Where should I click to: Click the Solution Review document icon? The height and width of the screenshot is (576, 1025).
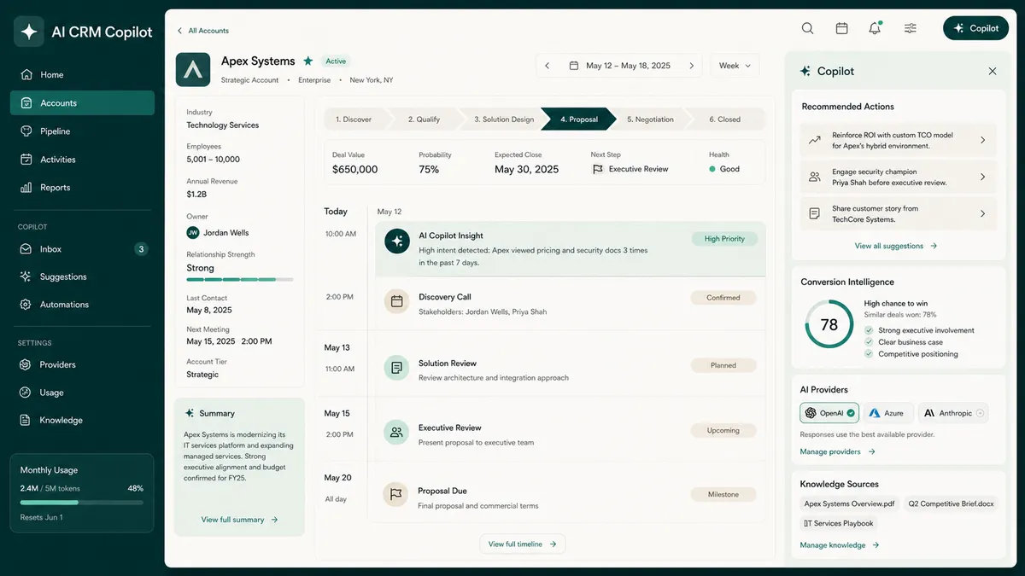396,368
